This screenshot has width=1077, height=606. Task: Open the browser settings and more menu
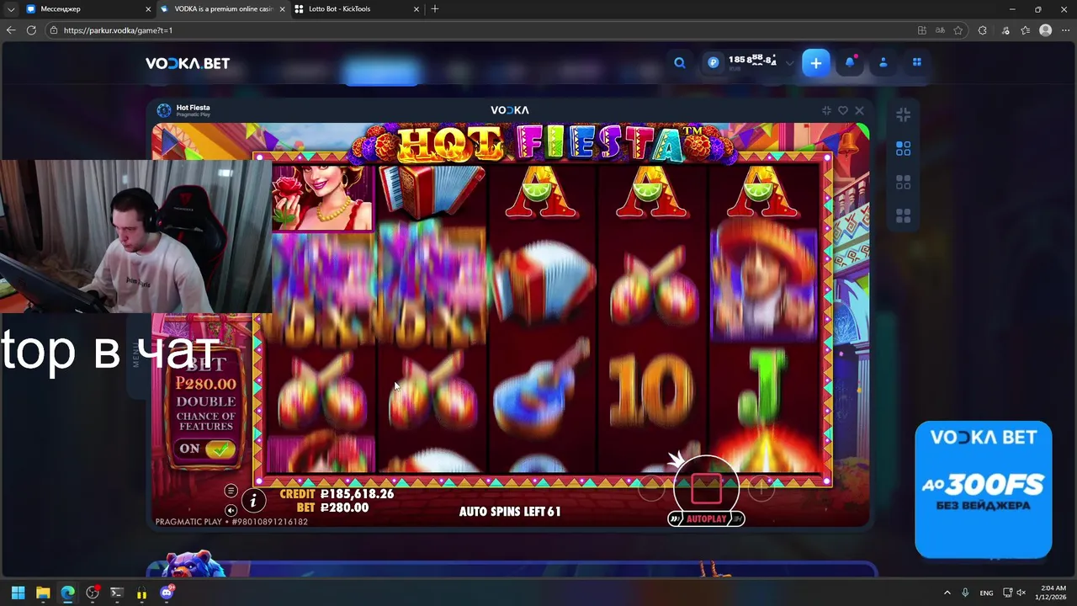(x=1065, y=30)
